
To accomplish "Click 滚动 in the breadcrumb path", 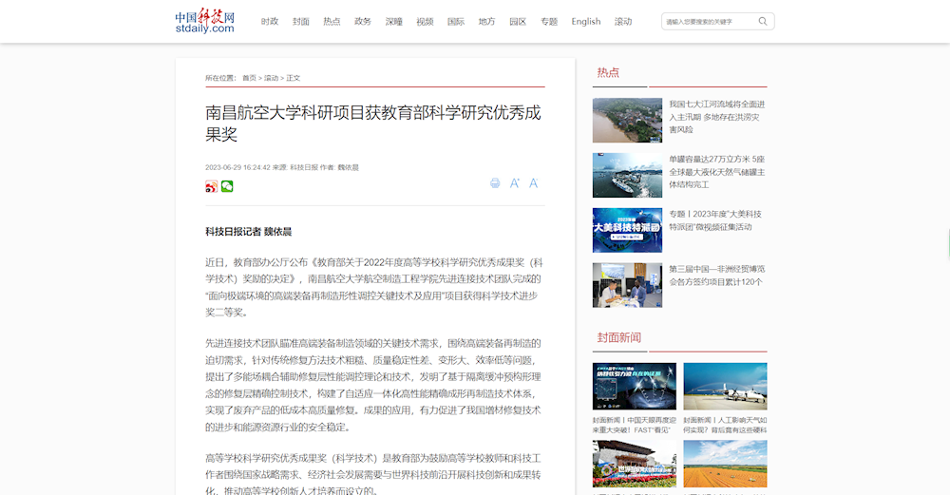I will click(x=272, y=78).
